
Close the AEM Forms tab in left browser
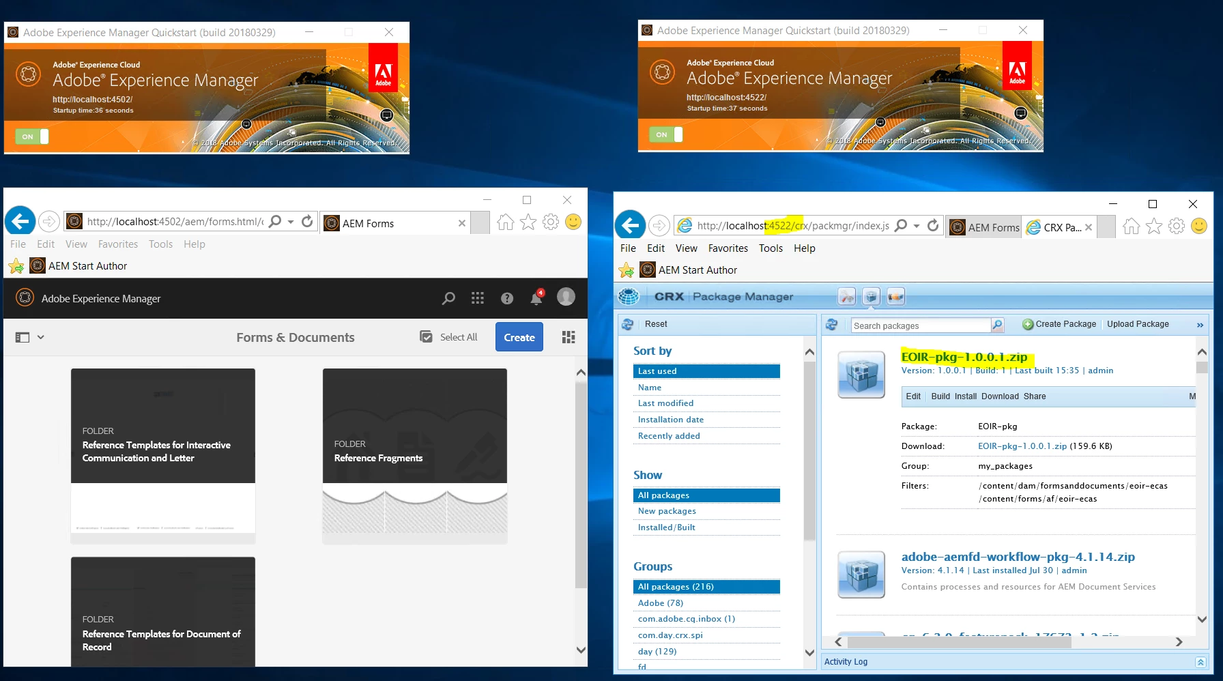pyautogui.click(x=462, y=223)
